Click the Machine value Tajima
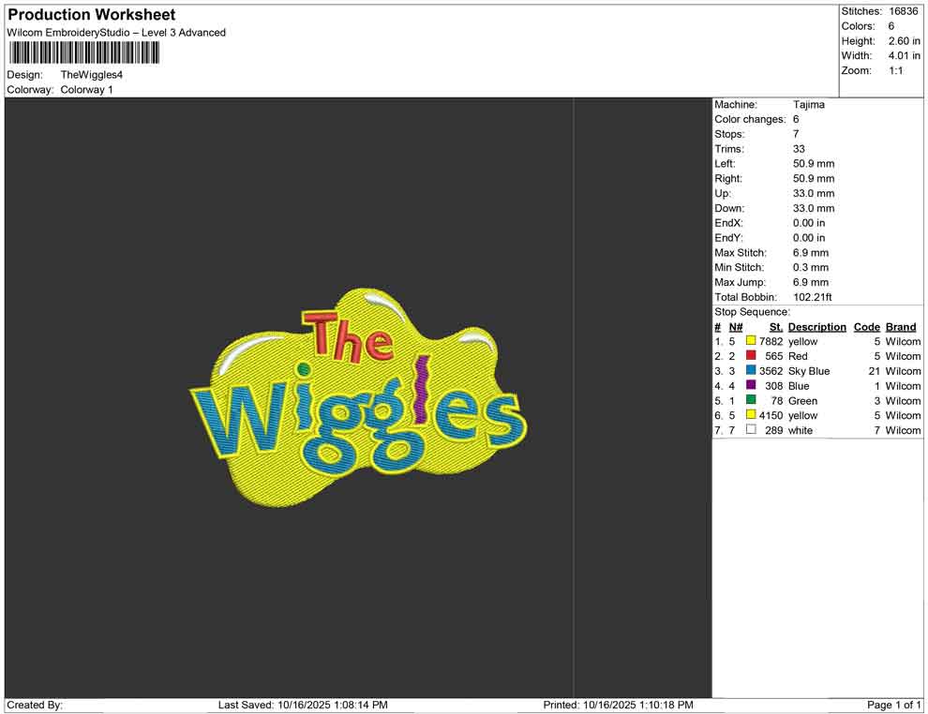928x714 pixels. (808, 105)
